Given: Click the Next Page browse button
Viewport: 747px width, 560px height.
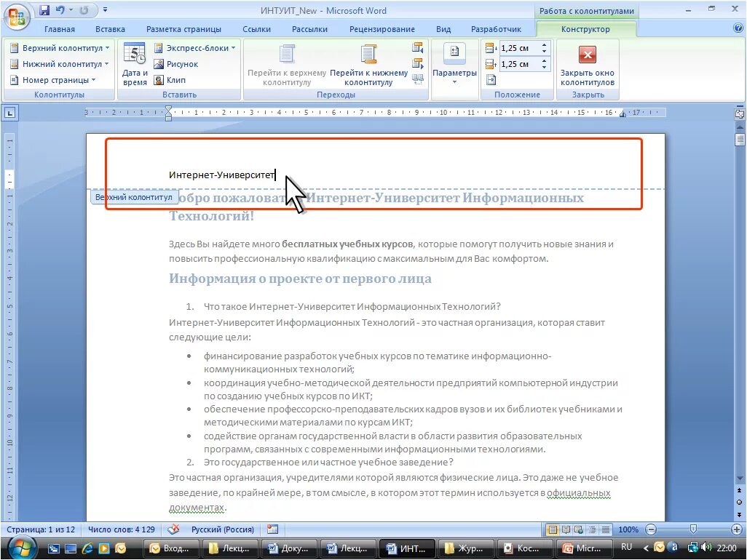Looking at the screenshot, I should pyautogui.click(x=740, y=514).
